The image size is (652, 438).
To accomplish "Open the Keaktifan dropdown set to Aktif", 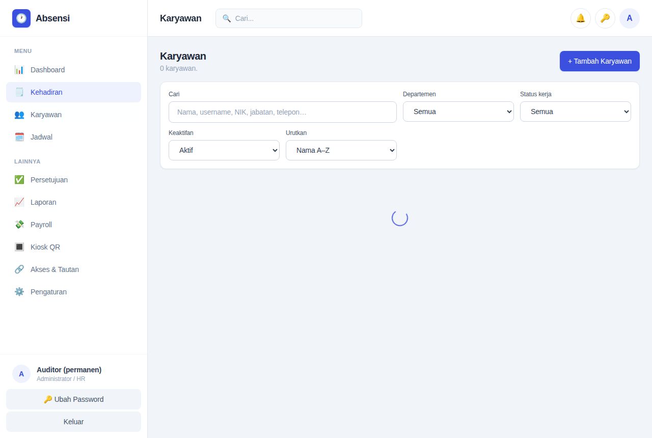I will tap(224, 150).
